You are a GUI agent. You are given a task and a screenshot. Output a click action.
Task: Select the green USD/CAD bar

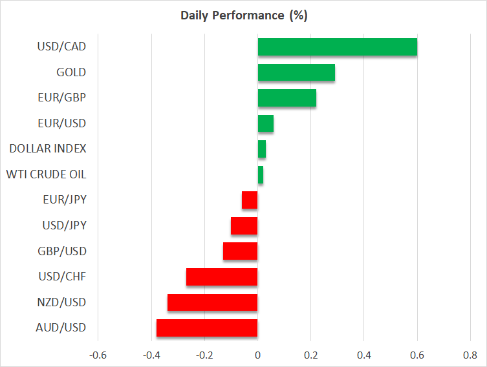tap(337, 47)
